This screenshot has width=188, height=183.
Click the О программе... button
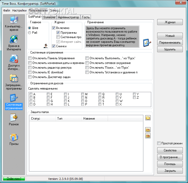170,157
